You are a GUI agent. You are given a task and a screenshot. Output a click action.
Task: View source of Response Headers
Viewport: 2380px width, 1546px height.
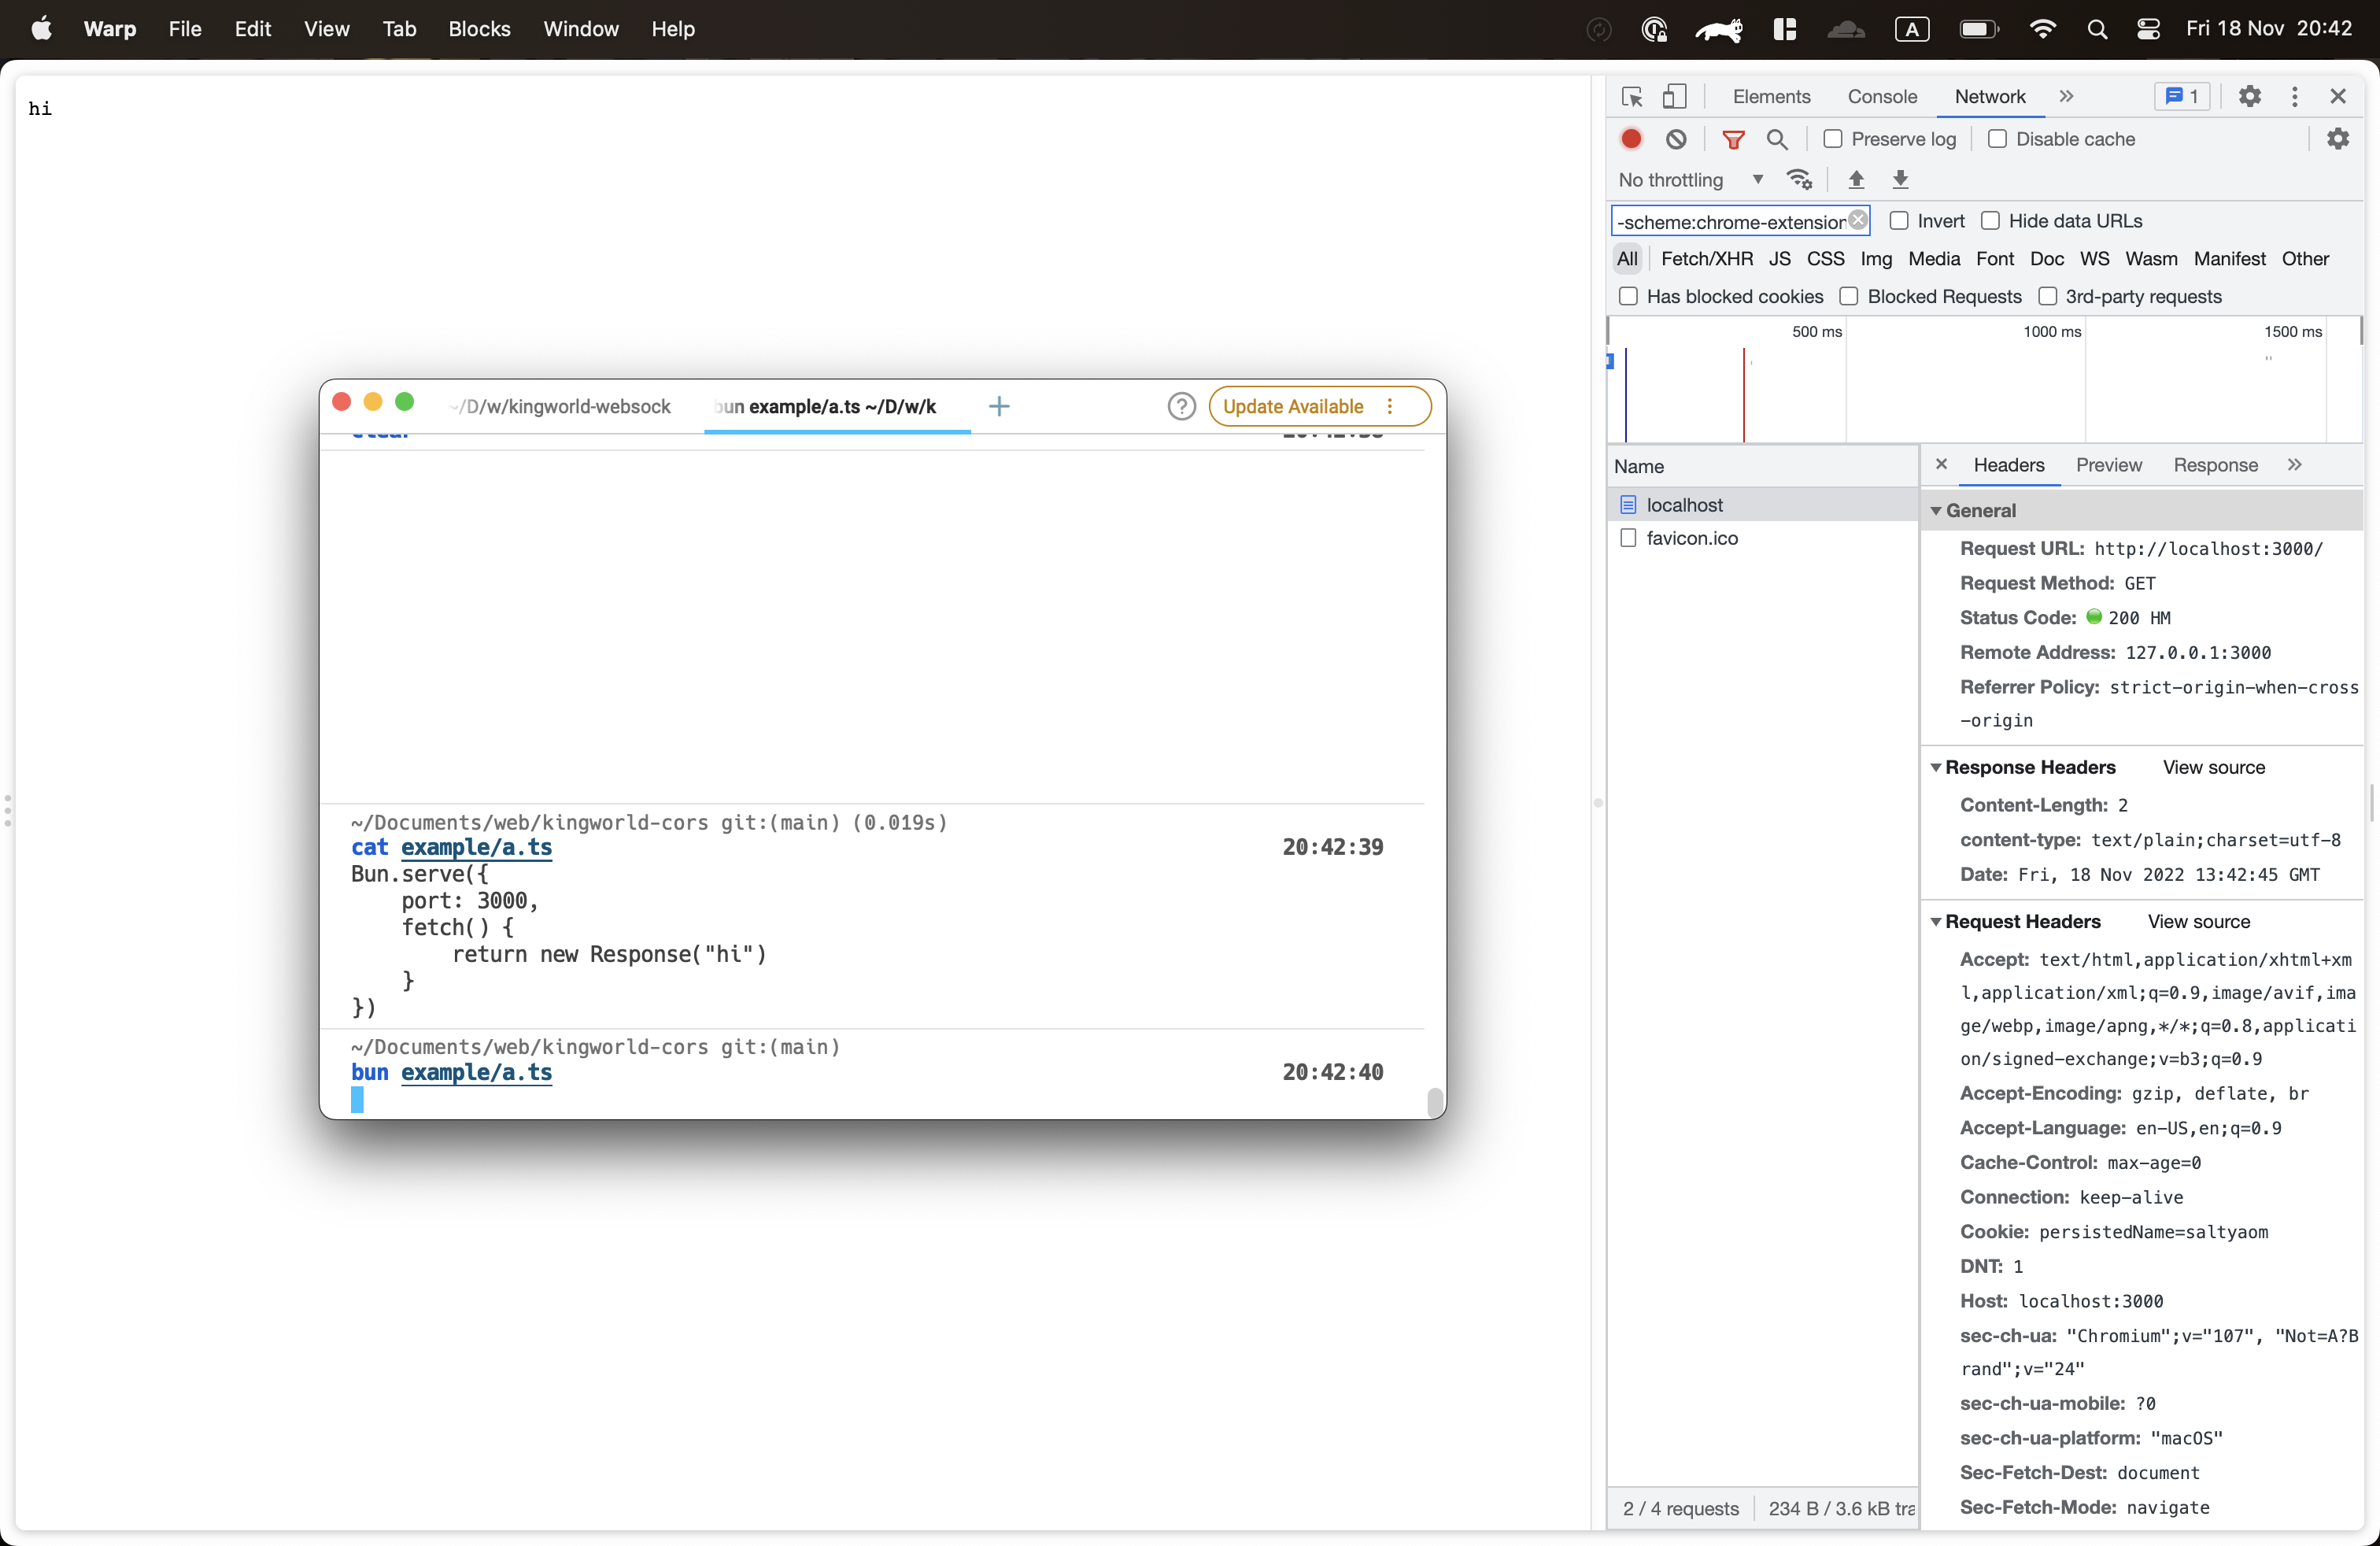coord(2213,768)
